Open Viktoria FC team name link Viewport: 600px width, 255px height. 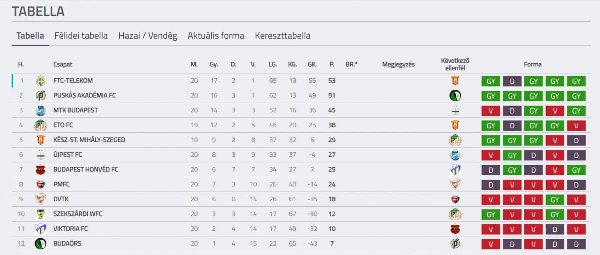pyautogui.click(x=70, y=229)
